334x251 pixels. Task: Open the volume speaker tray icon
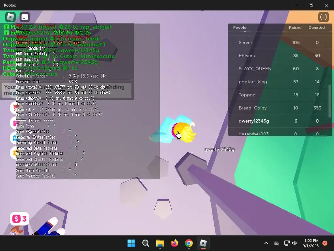pos(295,243)
